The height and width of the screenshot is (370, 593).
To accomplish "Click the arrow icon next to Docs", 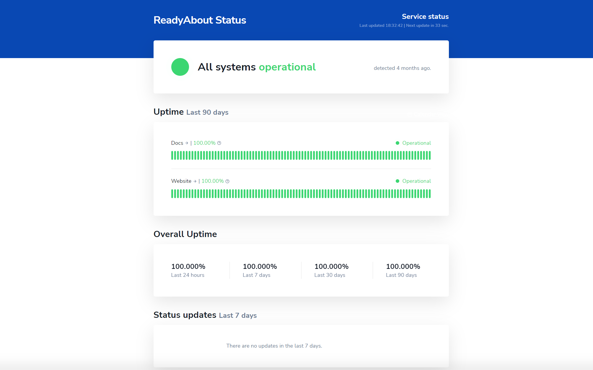I will [x=187, y=143].
